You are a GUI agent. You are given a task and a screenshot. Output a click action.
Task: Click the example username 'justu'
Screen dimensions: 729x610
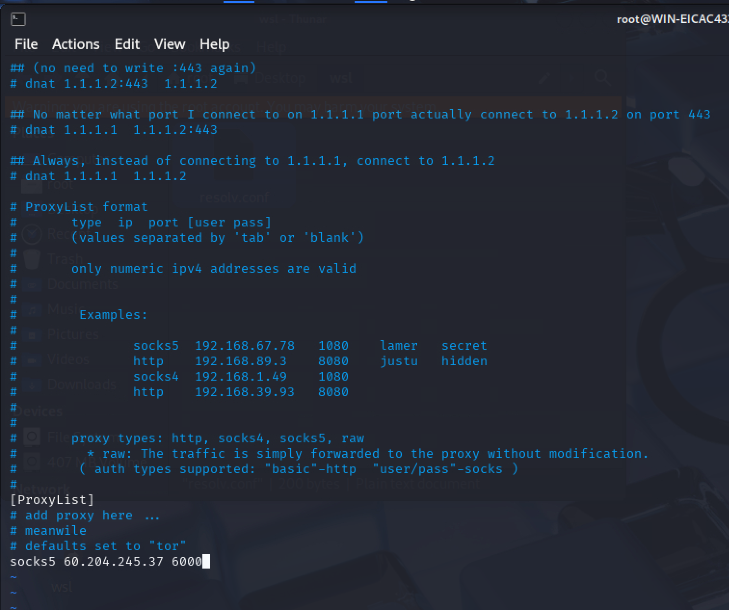click(399, 361)
